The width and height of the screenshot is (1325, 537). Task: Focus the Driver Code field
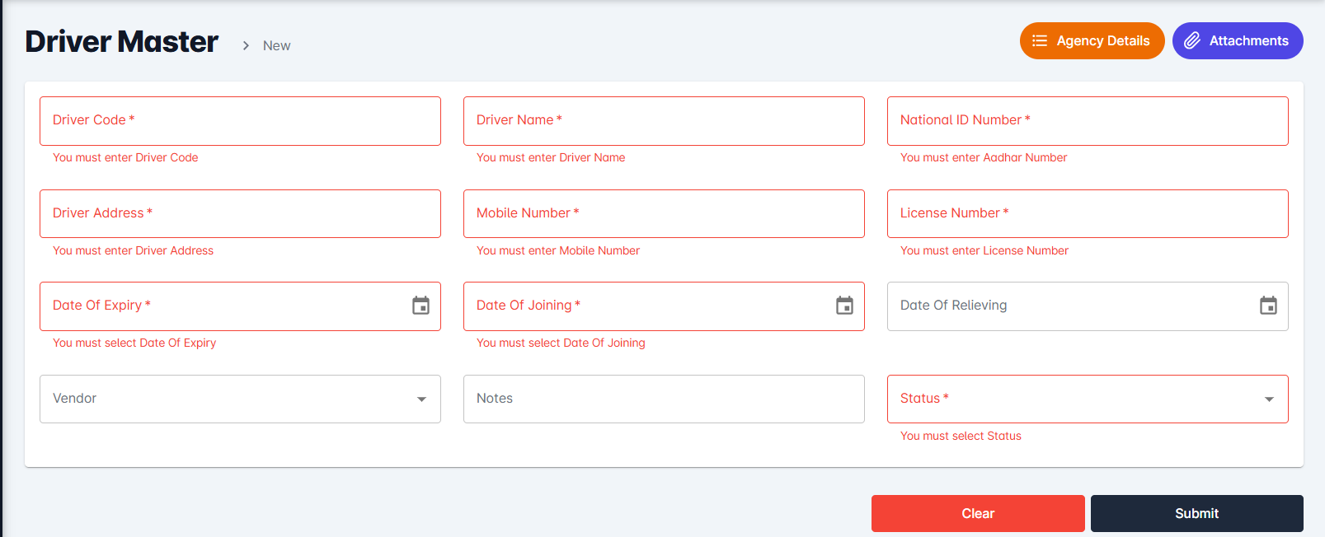(240, 121)
